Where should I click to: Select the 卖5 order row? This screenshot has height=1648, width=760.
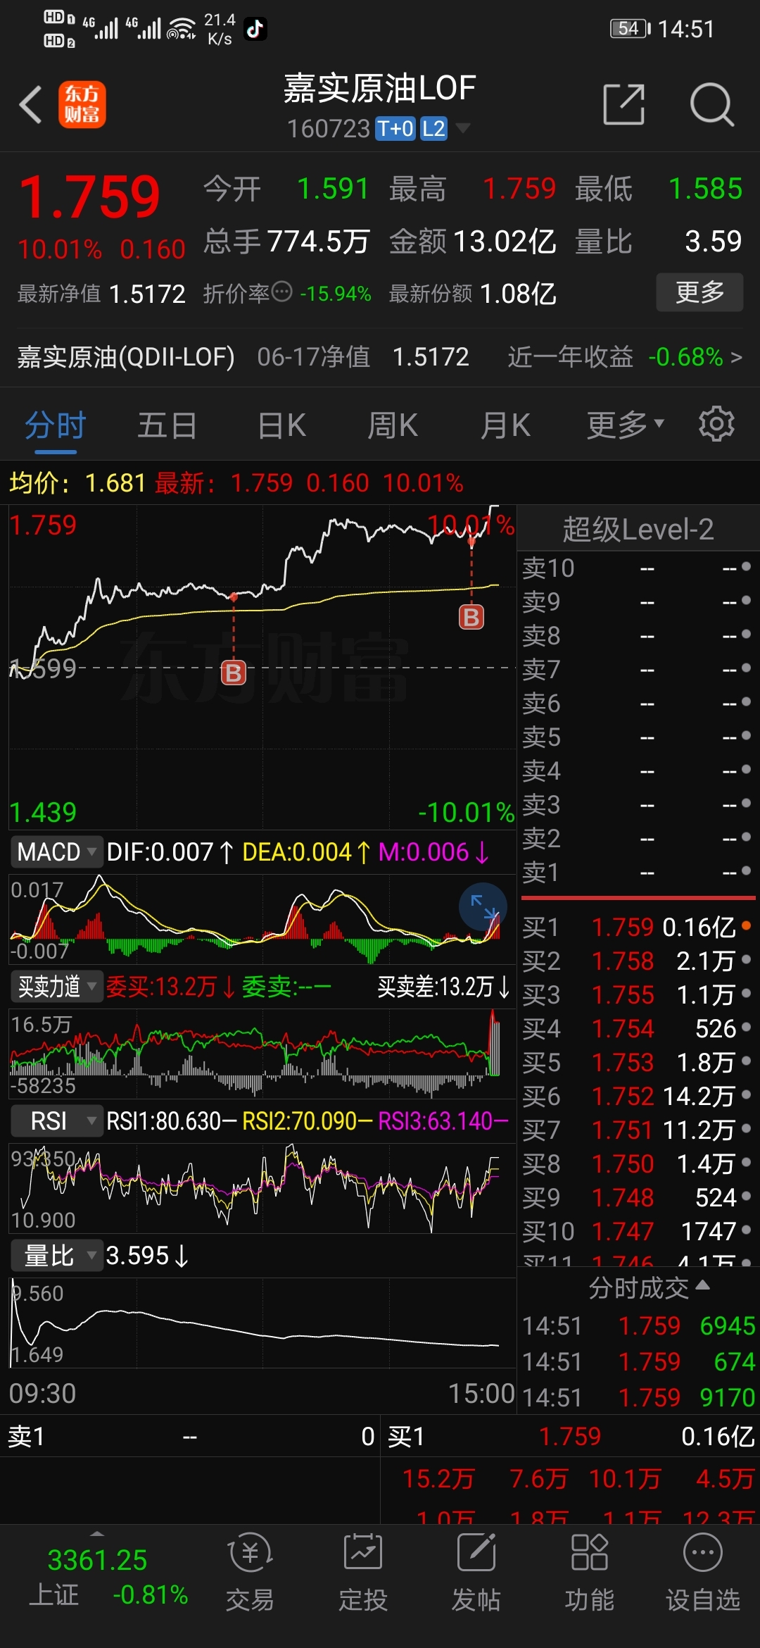(637, 737)
